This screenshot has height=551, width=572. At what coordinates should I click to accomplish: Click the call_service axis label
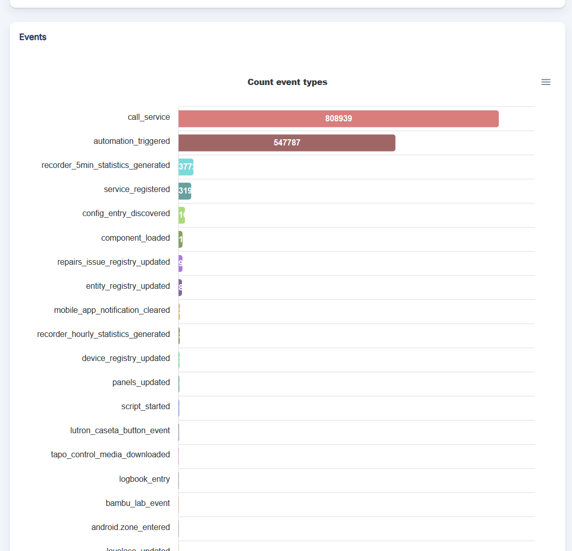point(149,117)
